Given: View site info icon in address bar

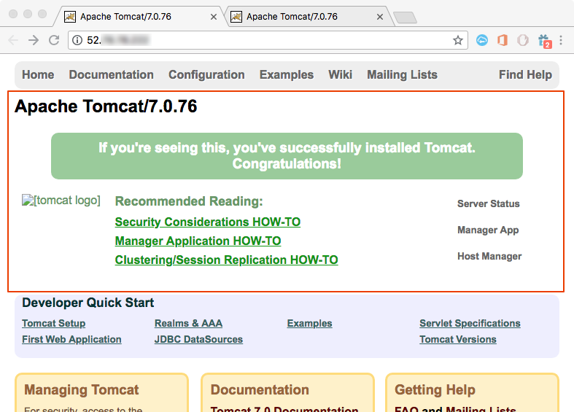Looking at the screenshot, I should 77,40.
